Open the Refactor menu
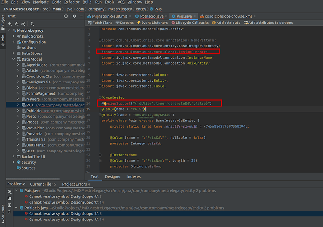 coord(72,2)
